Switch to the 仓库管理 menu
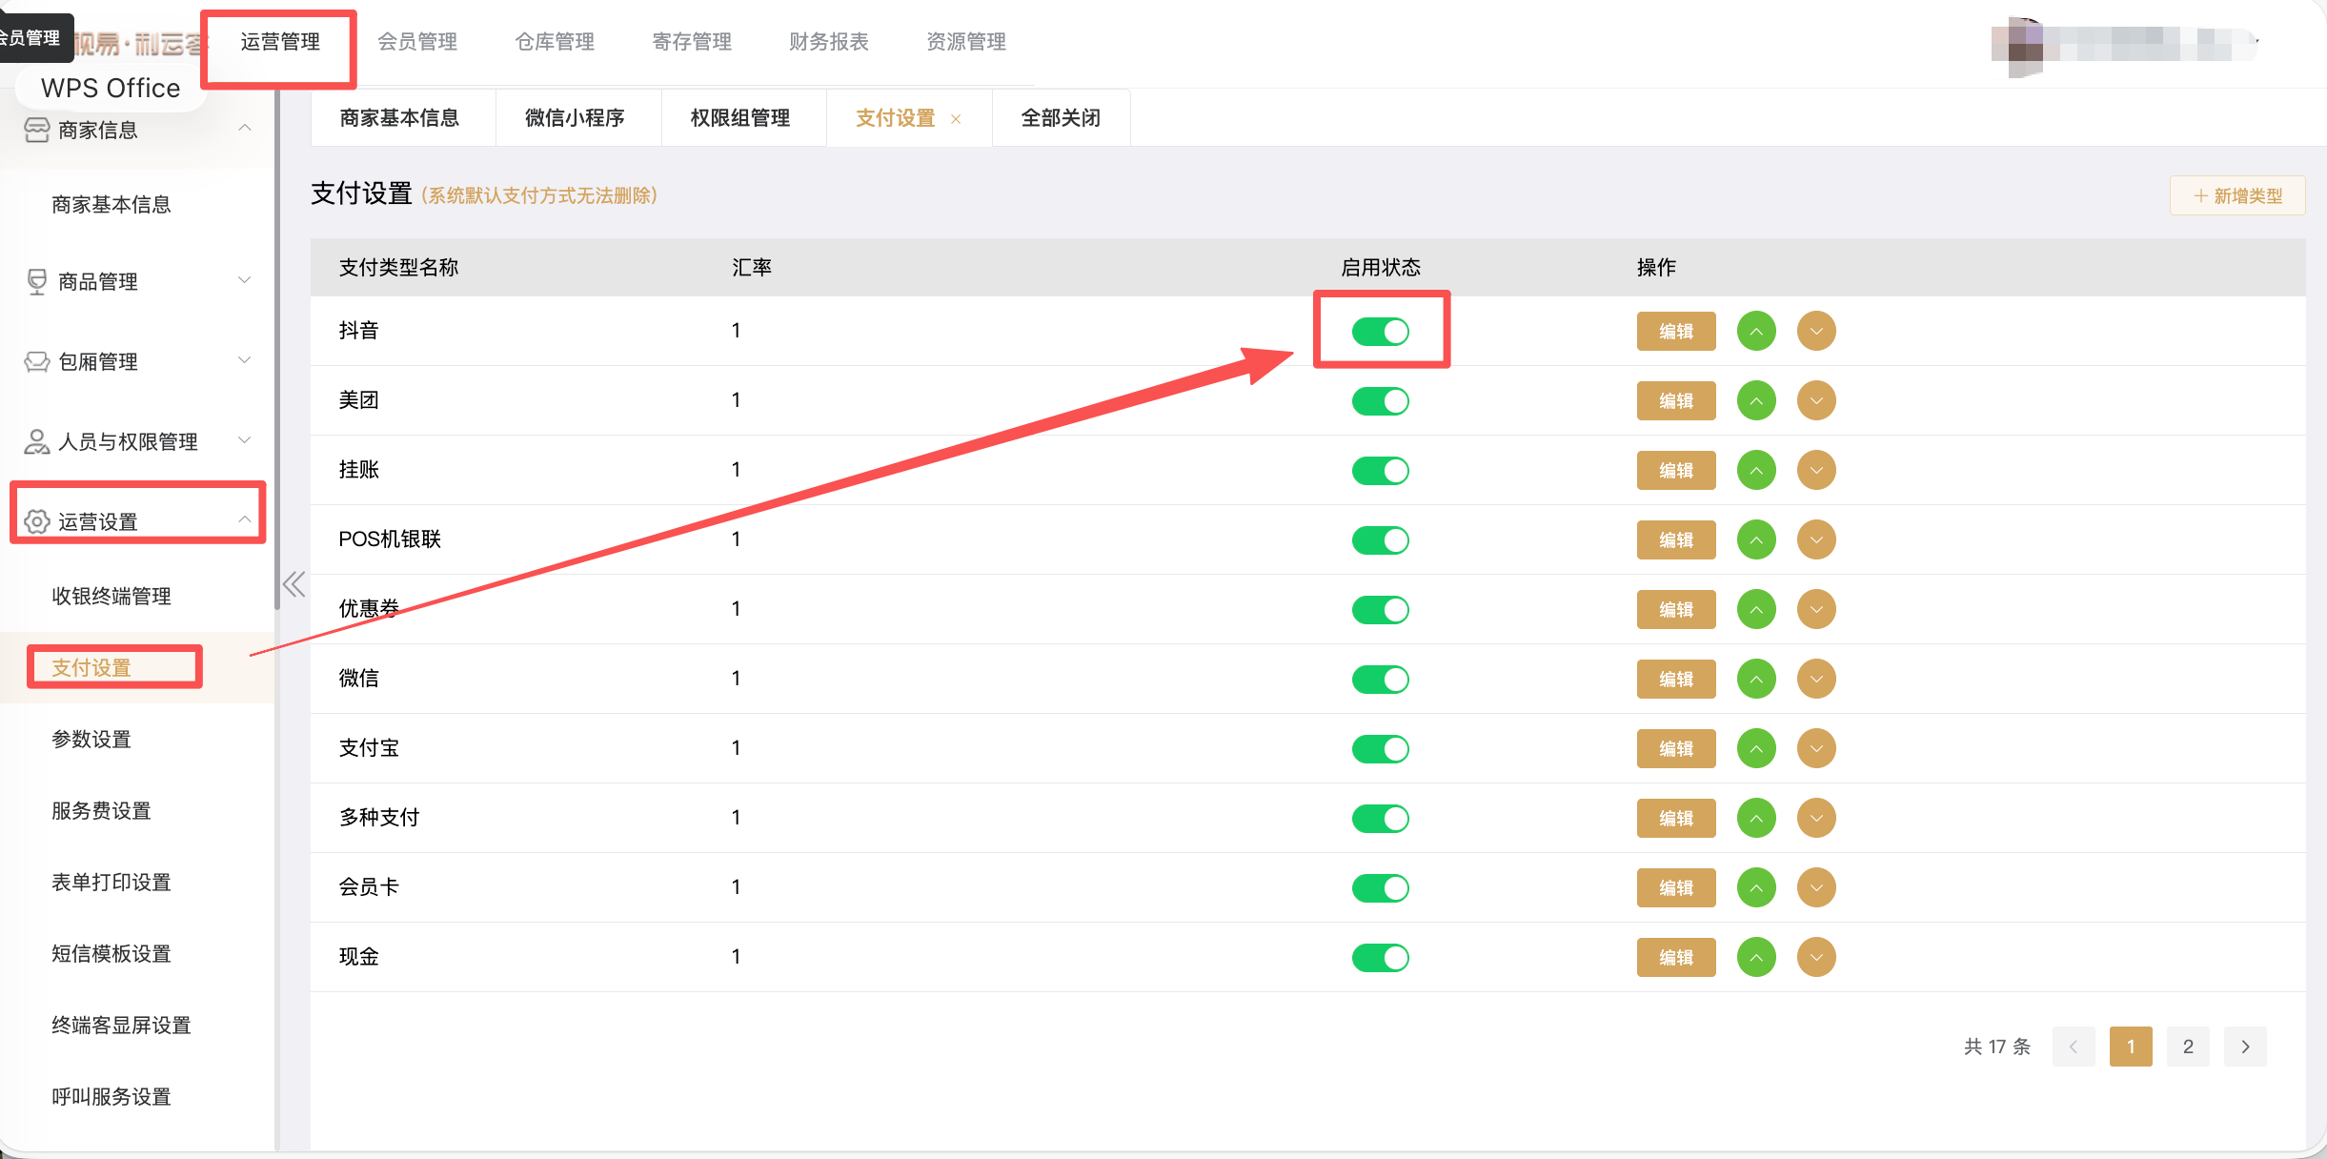 click(555, 41)
